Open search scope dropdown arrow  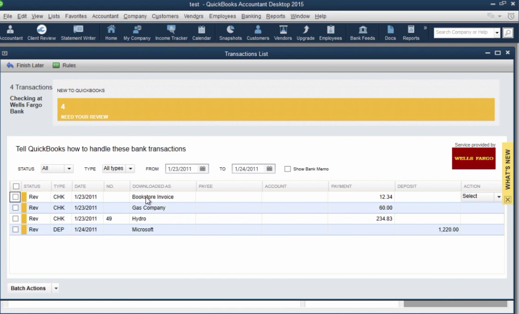pos(497,32)
